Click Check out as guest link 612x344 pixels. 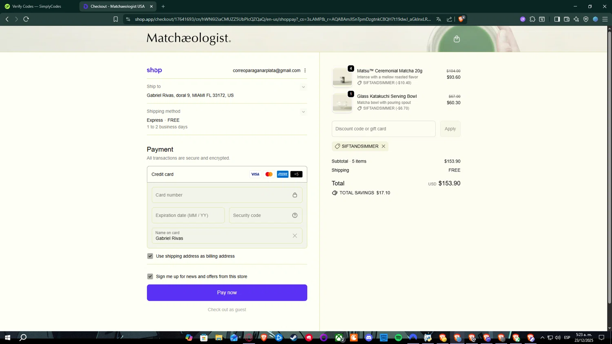click(227, 310)
